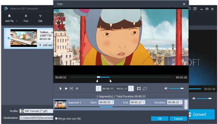Click the Video to GIF Converter logo icon
Viewport: 218px width, 124px height.
(6, 9)
